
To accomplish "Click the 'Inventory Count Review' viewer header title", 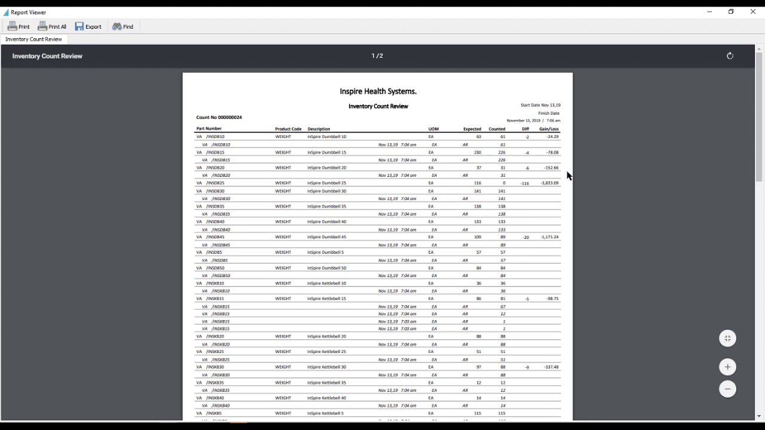I will coord(47,56).
